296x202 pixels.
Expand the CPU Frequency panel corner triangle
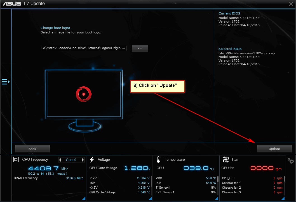[x=84, y=198]
